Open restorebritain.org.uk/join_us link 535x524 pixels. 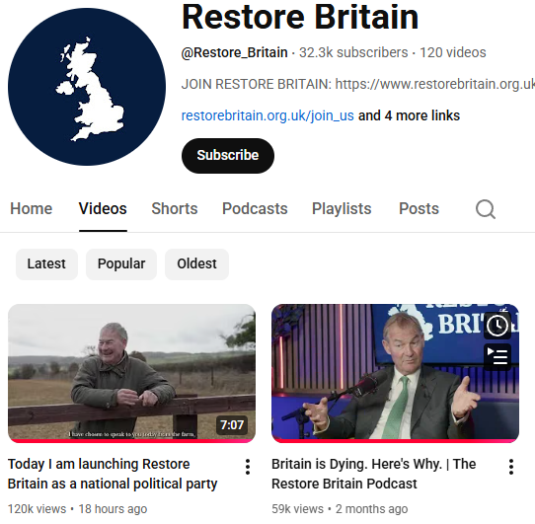coord(267,115)
